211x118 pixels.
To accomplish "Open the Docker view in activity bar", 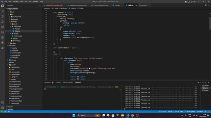I will pos(3,48).
